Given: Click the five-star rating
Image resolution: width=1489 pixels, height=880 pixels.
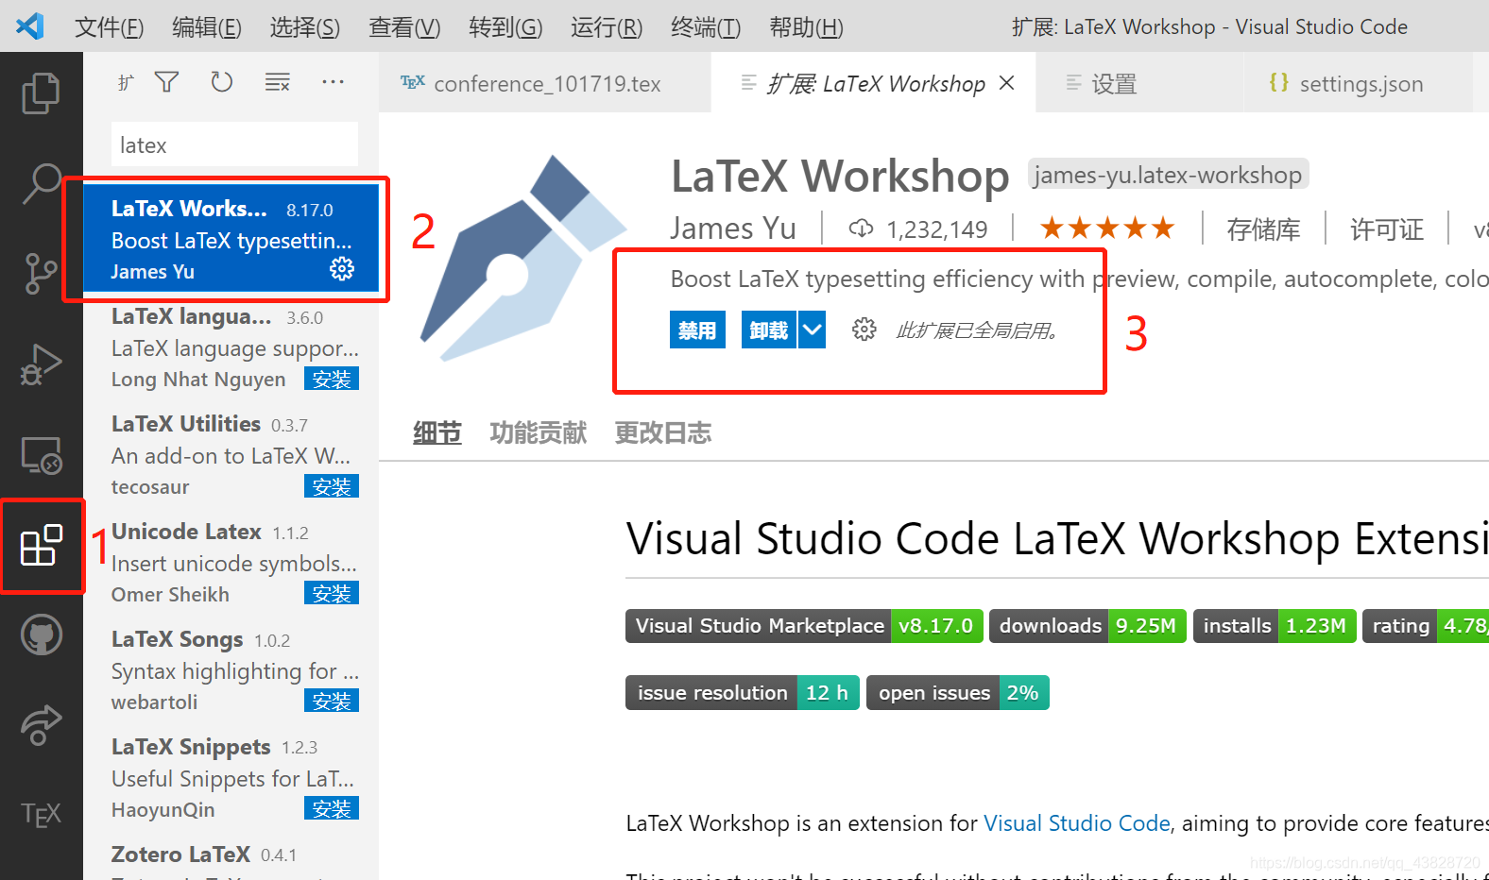Looking at the screenshot, I should [1107, 228].
